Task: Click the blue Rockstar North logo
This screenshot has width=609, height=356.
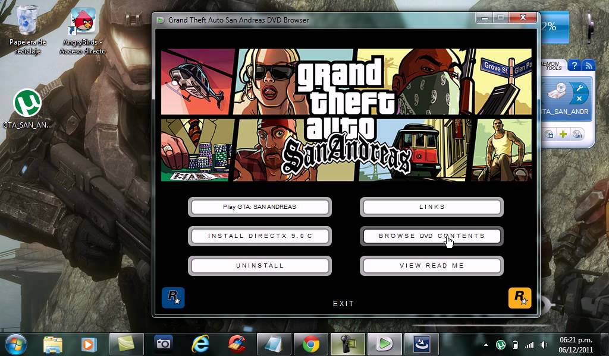Action: click(x=173, y=298)
